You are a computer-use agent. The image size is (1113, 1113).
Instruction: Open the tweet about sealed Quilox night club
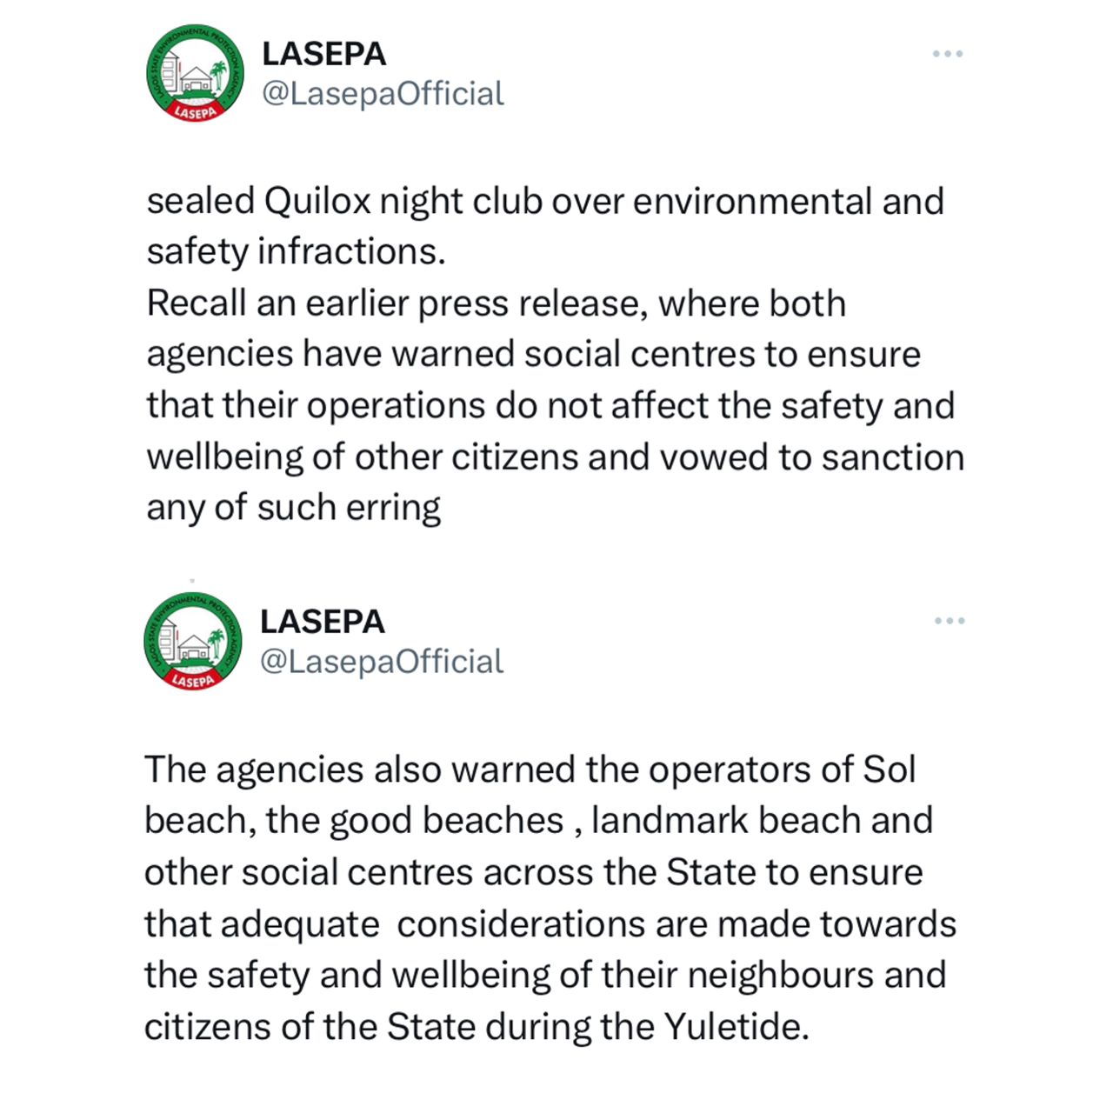pyautogui.click(x=544, y=202)
